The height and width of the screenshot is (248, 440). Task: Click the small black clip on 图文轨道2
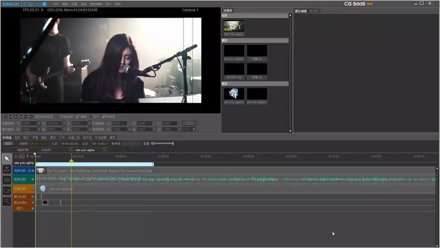click(x=45, y=202)
